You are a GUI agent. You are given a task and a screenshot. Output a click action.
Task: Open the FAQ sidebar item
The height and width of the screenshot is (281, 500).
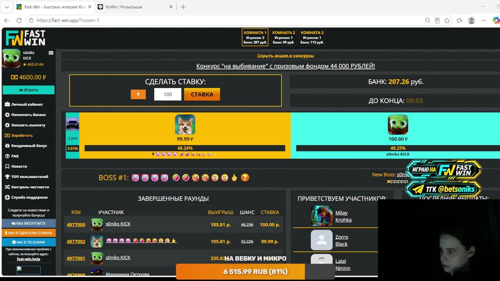[x=12, y=156]
